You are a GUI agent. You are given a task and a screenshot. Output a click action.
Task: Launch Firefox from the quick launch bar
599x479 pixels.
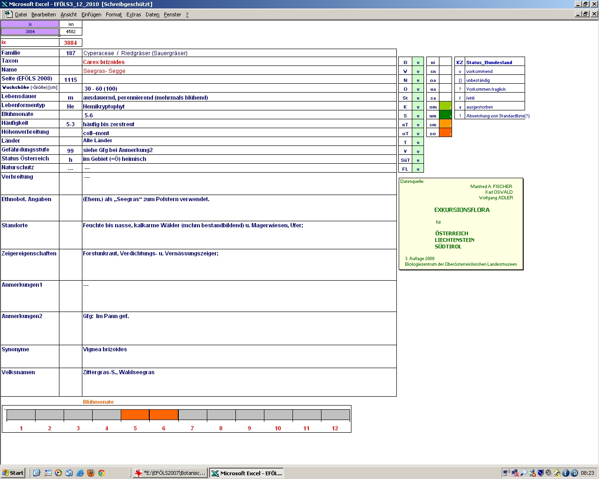pyautogui.click(x=91, y=473)
